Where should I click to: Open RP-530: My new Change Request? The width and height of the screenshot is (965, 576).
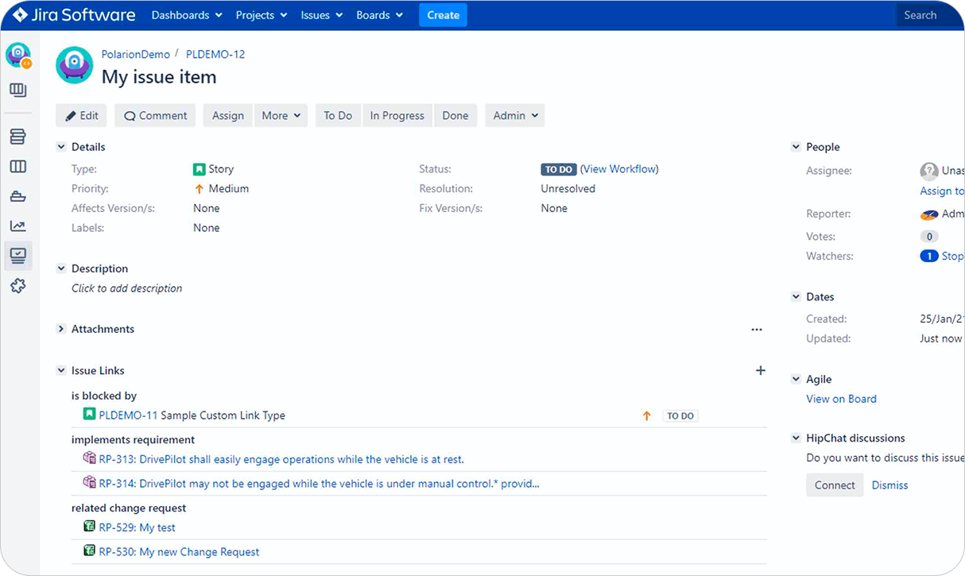coord(179,552)
